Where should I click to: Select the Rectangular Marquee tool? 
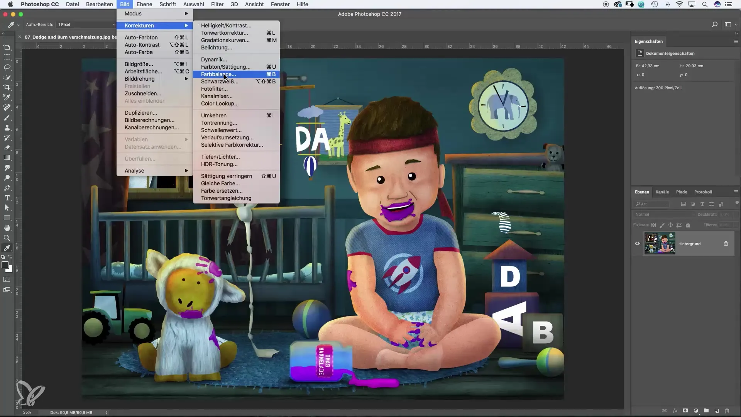[x=7, y=57]
